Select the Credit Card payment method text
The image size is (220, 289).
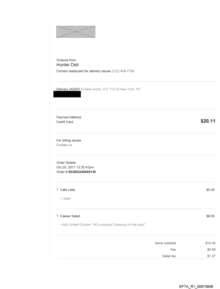(65, 122)
